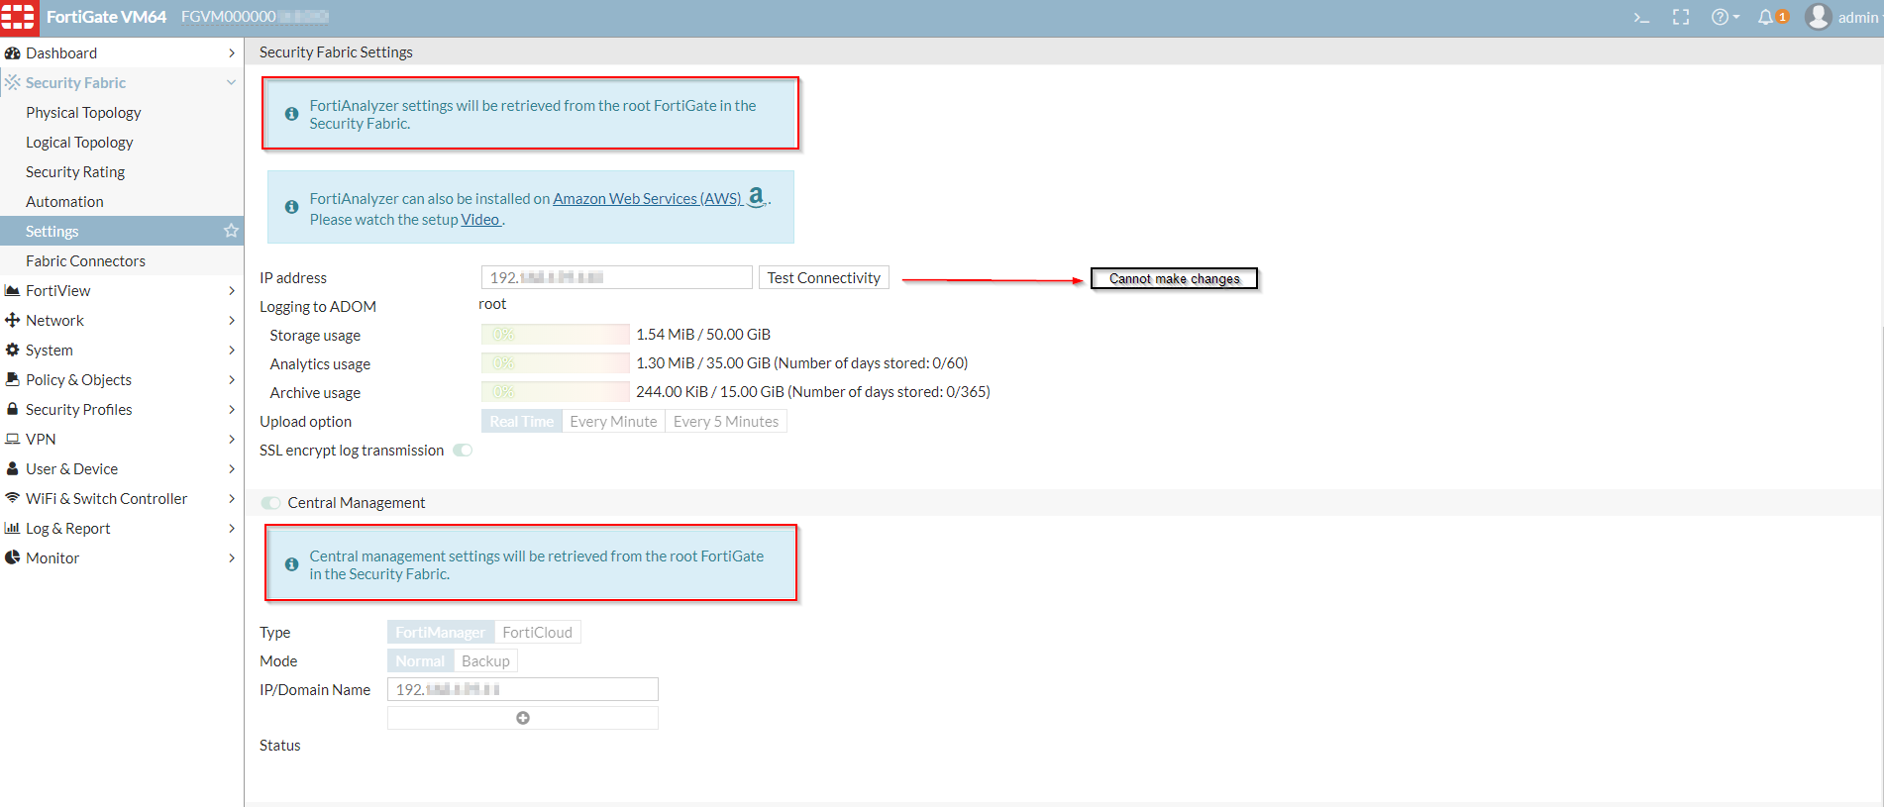Screen dimensions: 1884x807
Task: Click the FortiAnalyzer IP address field
Action: pyautogui.click(x=616, y=277)
